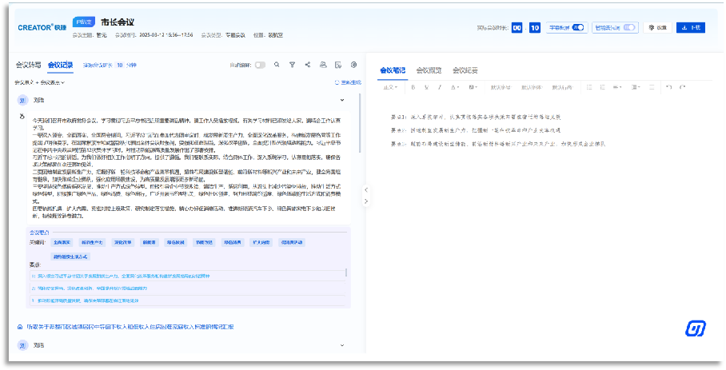This screenshot has height=370, width=726.
Task: Click the redo arrow in notes editor
Action: [681, 87]
